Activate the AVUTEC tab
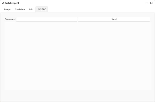 coord(42,10)
